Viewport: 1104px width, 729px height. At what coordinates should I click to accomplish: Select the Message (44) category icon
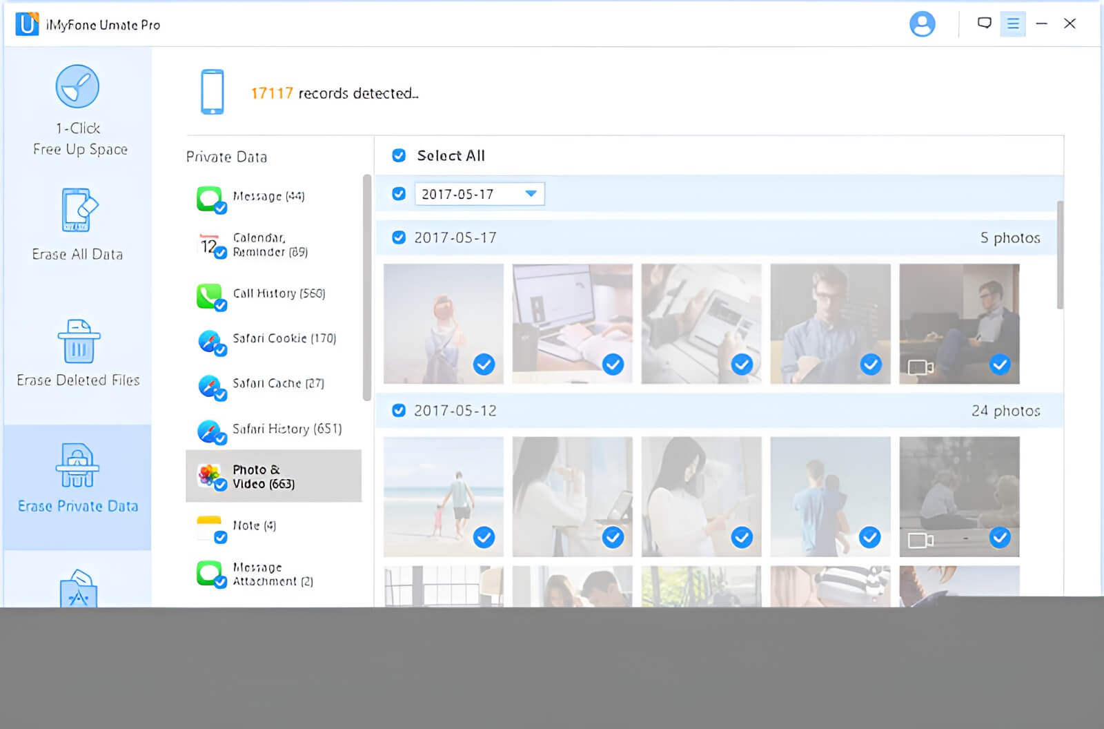click(210, 200)
